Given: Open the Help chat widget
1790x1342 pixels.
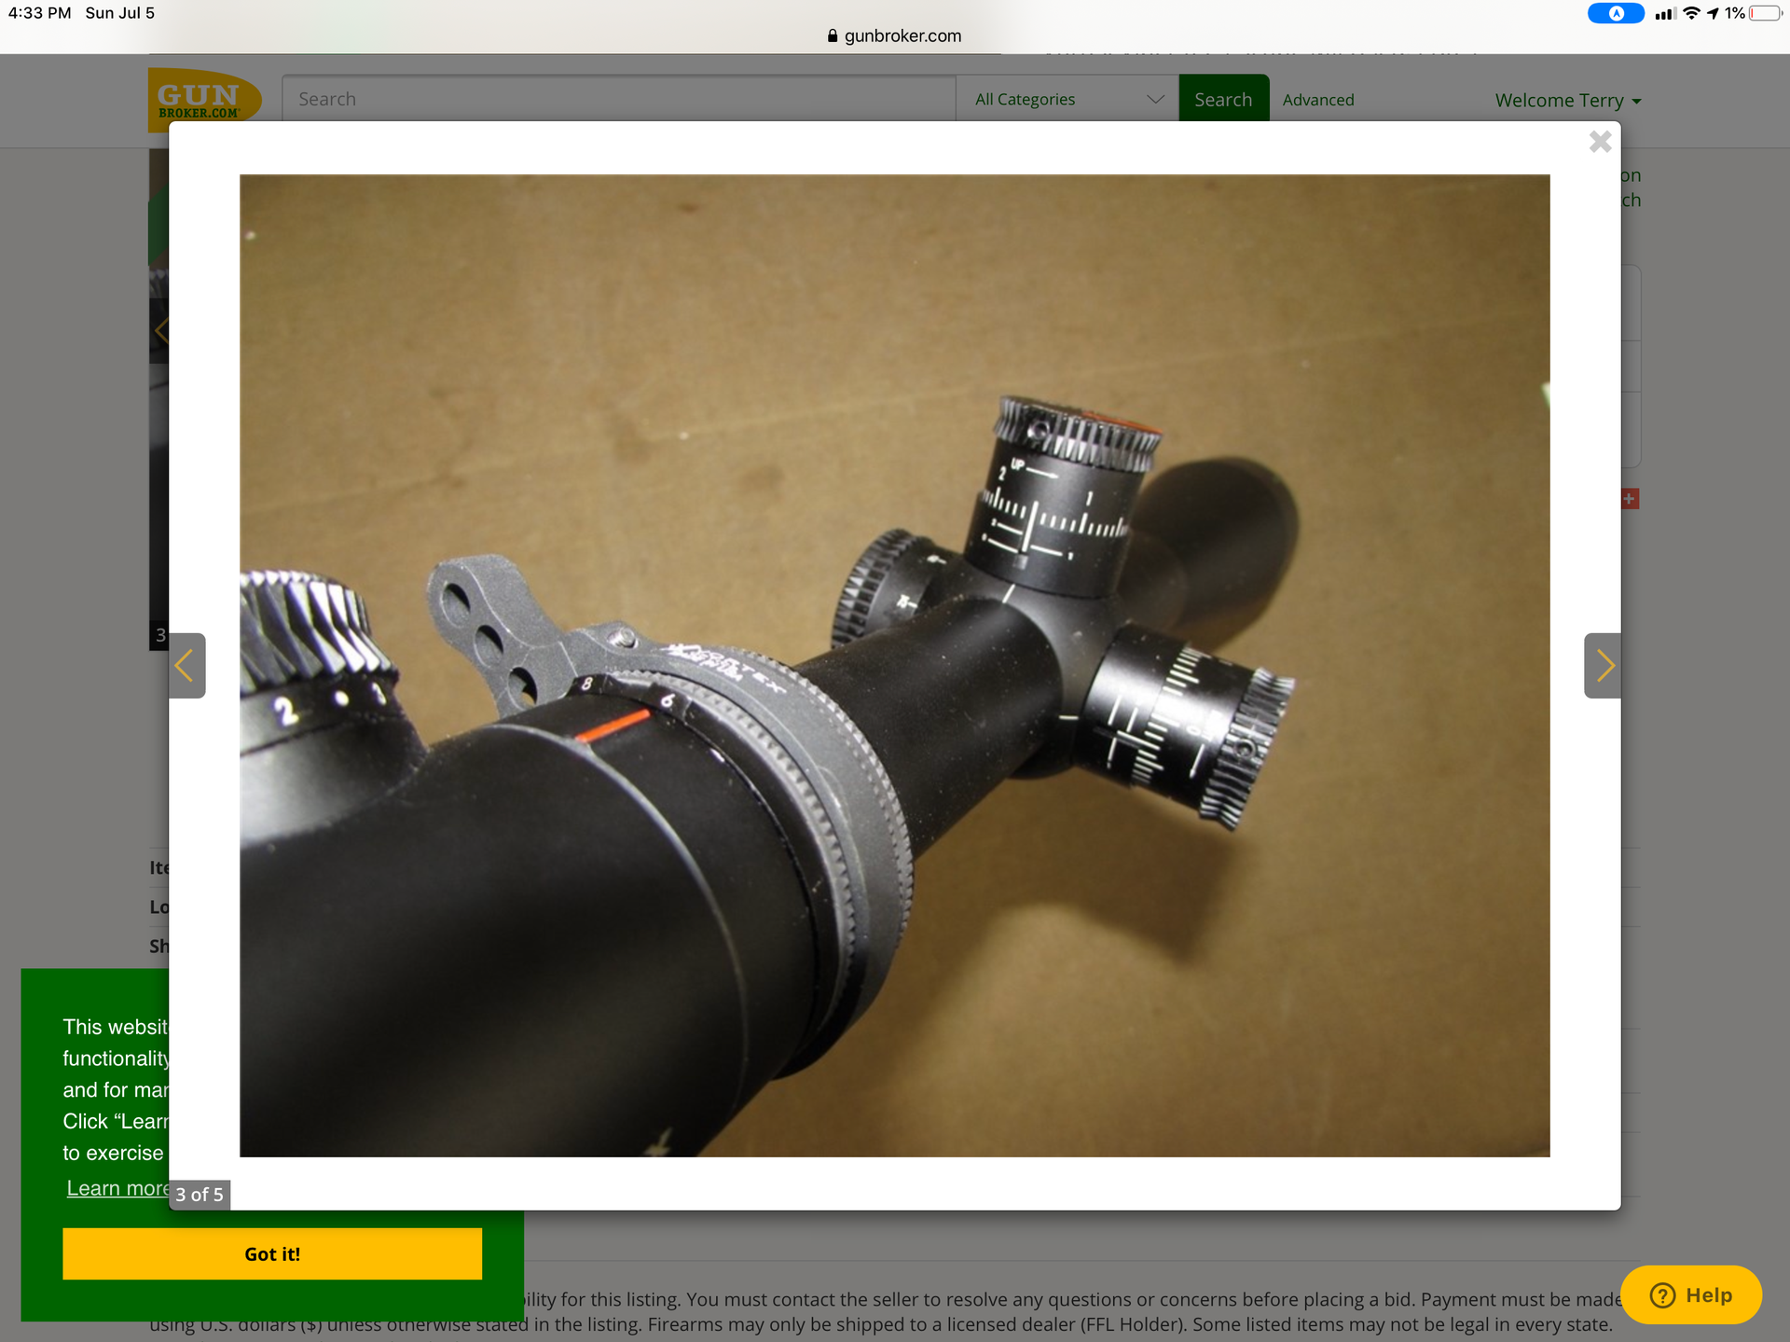Looking at the screenshot, I should (x=1690, y=1294).
